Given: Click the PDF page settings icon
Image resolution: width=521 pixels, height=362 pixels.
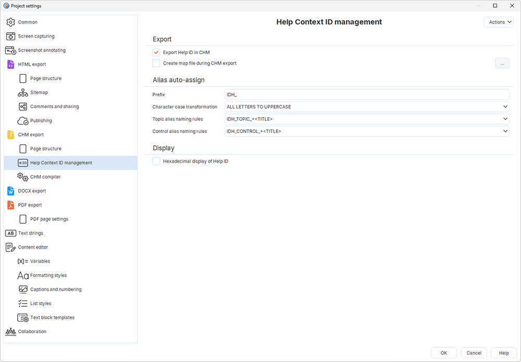Looking at the screenshot, I should (x=23, y=219).
